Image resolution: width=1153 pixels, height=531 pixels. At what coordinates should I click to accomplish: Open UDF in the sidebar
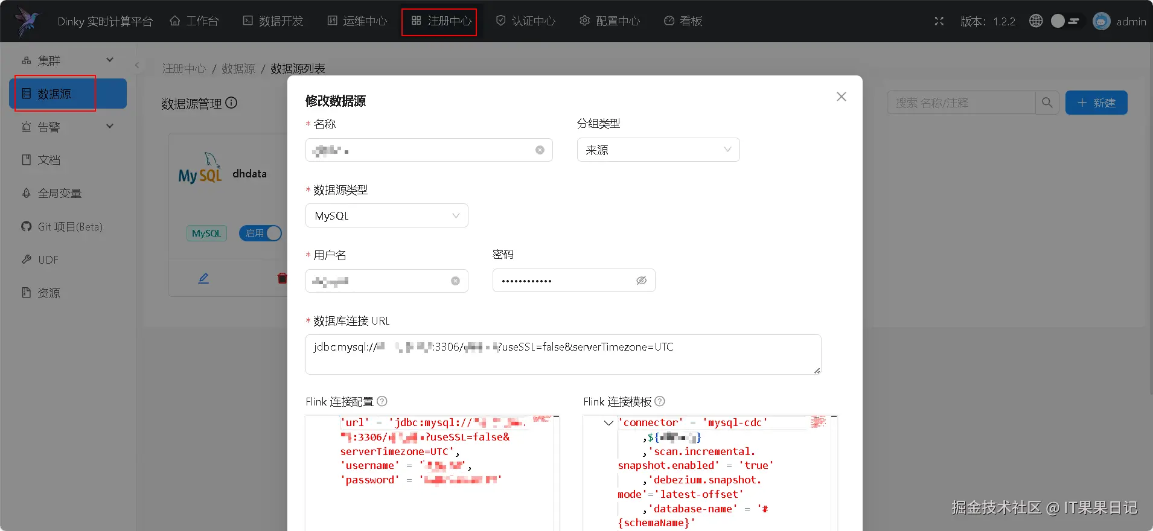68,259
